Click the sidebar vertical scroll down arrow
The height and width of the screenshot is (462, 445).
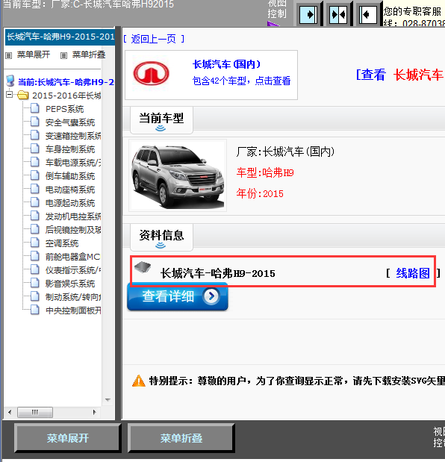[x=108, y=400]
